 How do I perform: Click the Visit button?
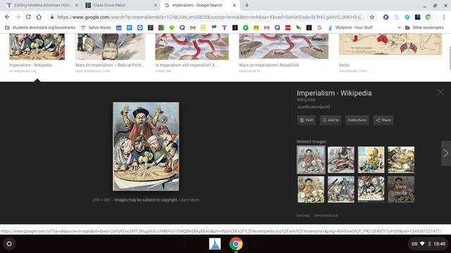(307, 120)
